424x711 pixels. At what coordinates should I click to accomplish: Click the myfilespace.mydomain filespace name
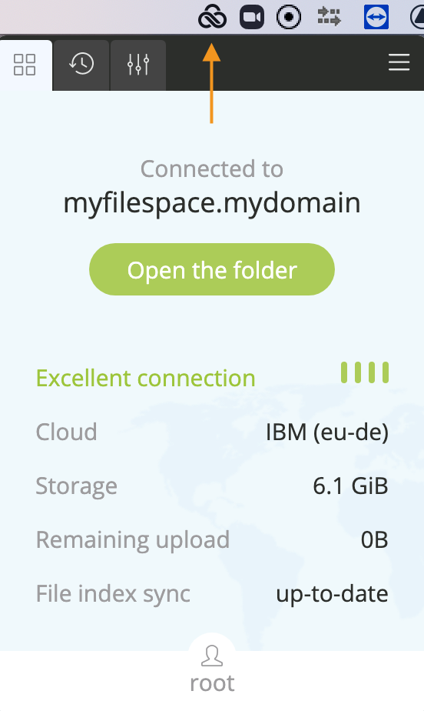pos(212,202)
